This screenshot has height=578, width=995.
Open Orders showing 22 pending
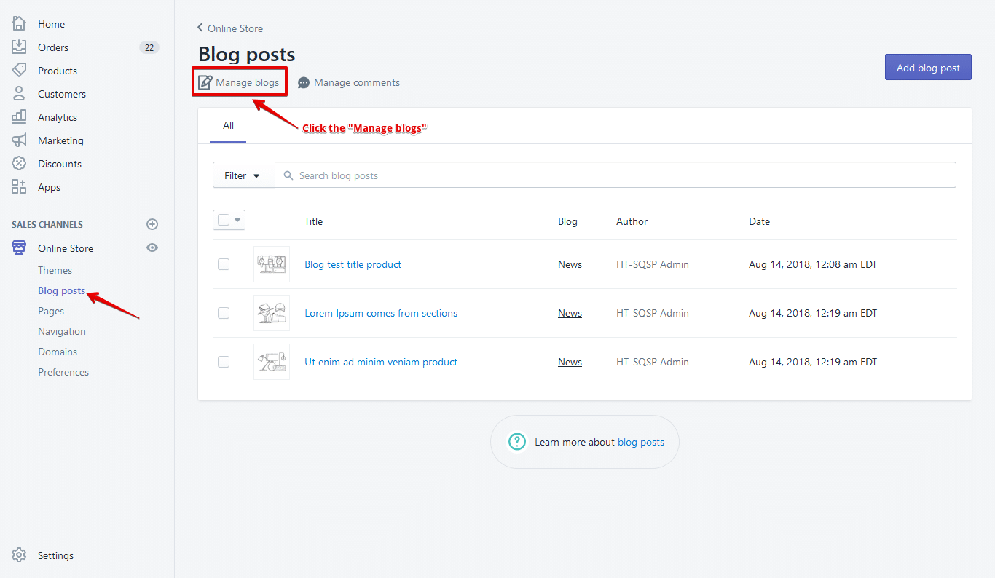[x=52, y=47]
